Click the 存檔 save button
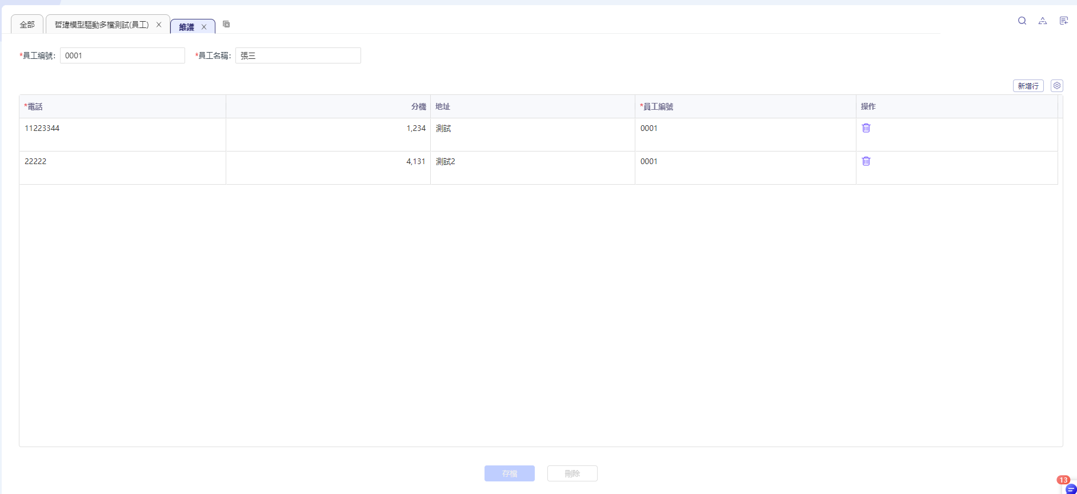This screenshot has height=494, width=1077. [x=509, y=473]
